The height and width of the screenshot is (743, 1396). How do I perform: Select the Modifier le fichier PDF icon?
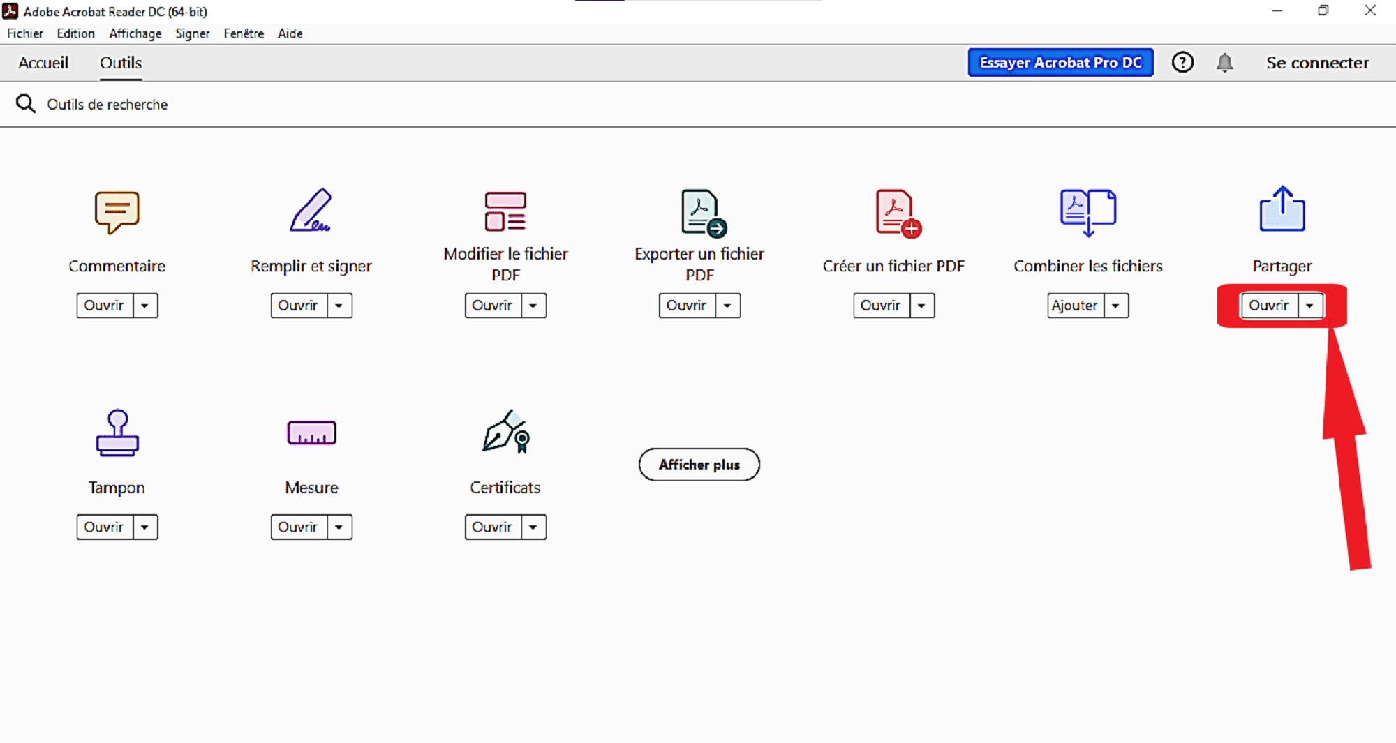click(505, 211)
